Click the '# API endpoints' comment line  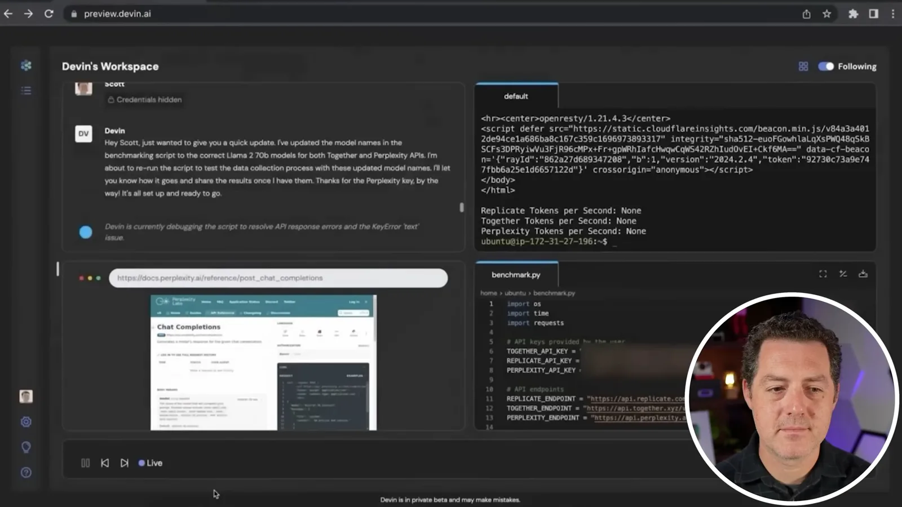pos(535,389)
